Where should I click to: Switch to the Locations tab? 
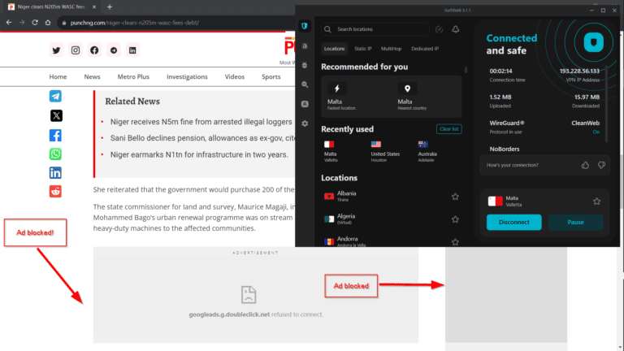click(334, 49)
